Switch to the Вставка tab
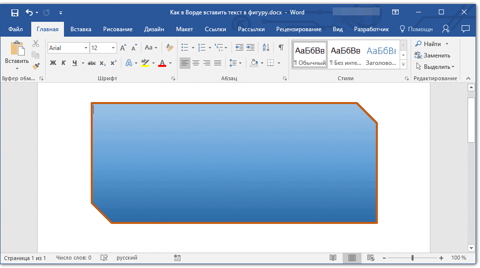 click(x=81, y=29)
